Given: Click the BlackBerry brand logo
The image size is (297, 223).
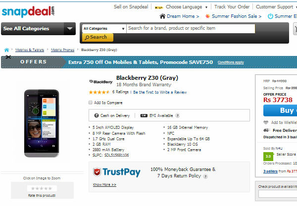Looking at the screenshot, I should click(x=101, y=82).
